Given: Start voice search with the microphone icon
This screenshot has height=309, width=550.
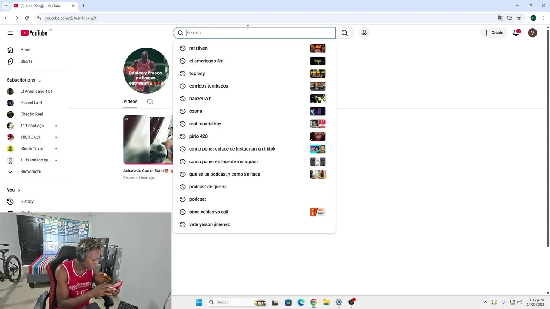Looking at the screenshot, I should click(364, 33).
